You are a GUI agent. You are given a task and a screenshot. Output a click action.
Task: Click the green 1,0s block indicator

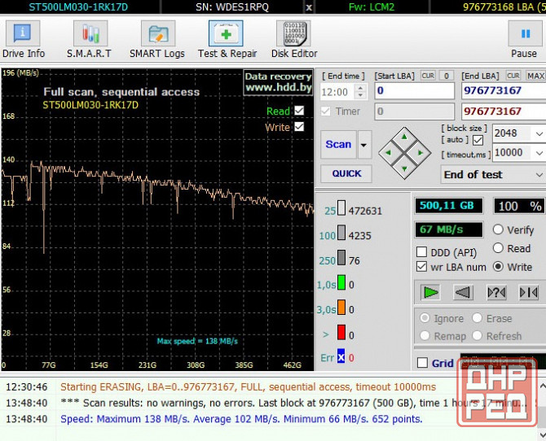341,282
